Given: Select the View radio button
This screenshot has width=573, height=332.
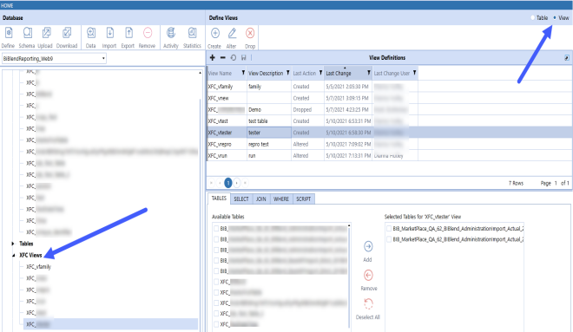Looking at the screenshot, I should click(555, 18).
